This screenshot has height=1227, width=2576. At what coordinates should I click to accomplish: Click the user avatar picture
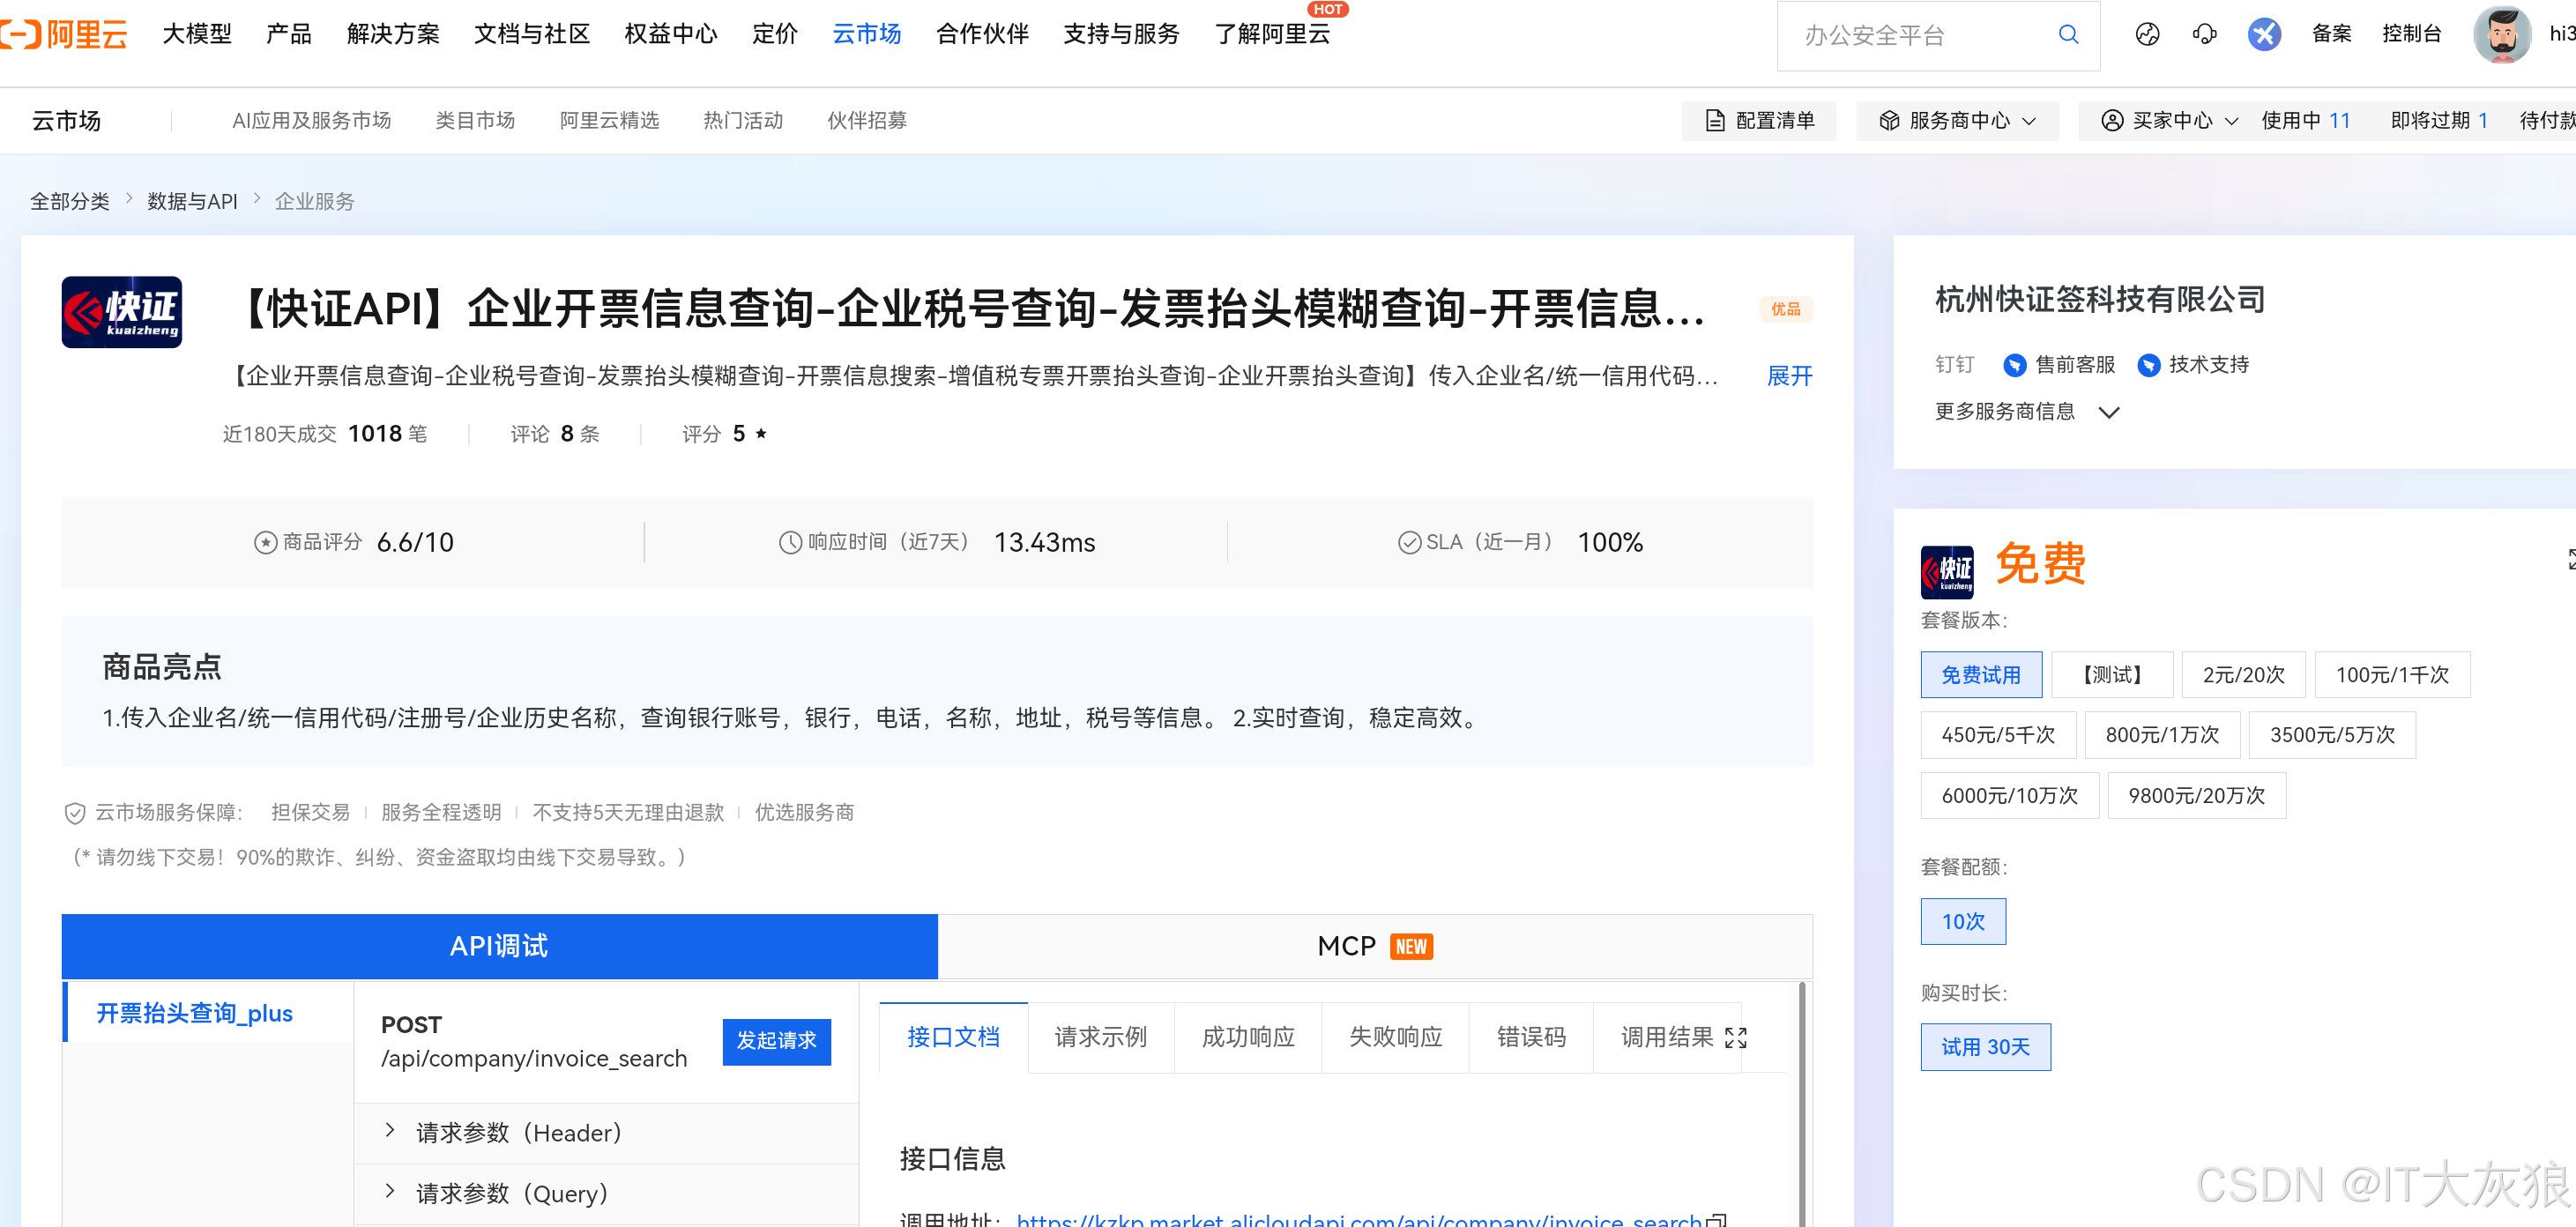point(2501,35)
